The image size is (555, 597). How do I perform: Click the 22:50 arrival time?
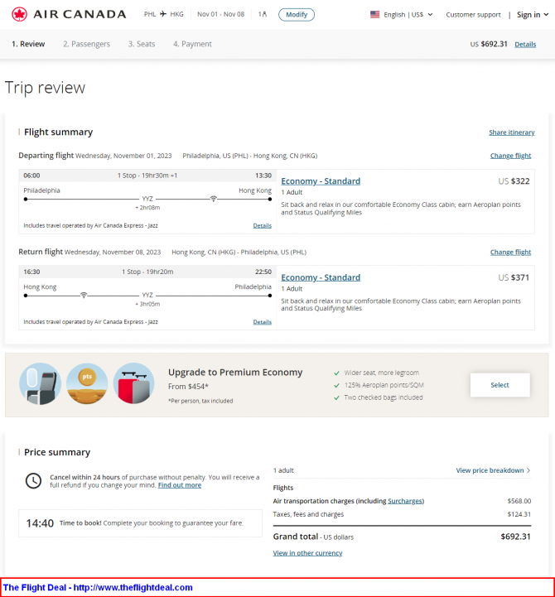point(263,272)
